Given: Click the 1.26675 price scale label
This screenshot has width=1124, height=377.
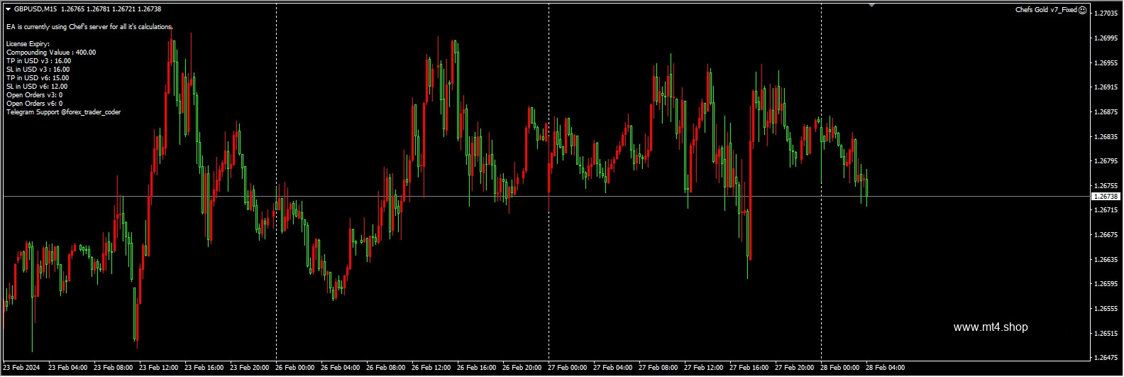Looking at the screenshot, I should coord(1106,235).
